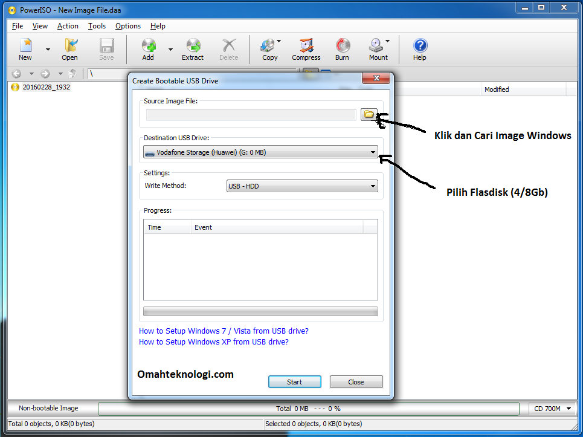Click the Mount toolbar icon

(x=378, y=49)
